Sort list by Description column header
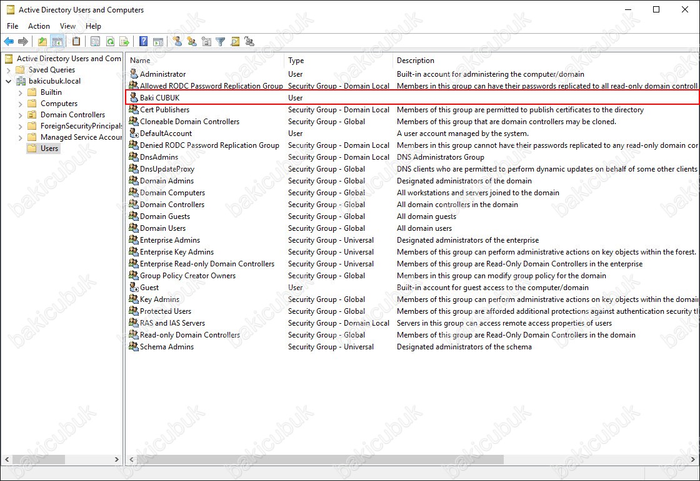 546,60
